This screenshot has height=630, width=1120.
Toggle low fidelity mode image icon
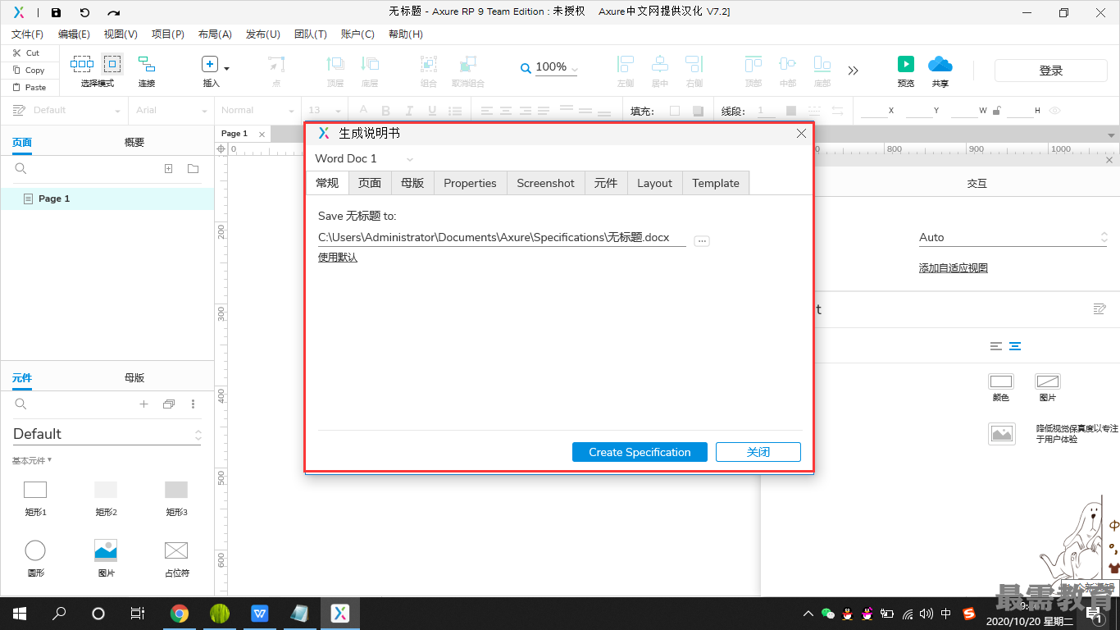pos(1002,434)
